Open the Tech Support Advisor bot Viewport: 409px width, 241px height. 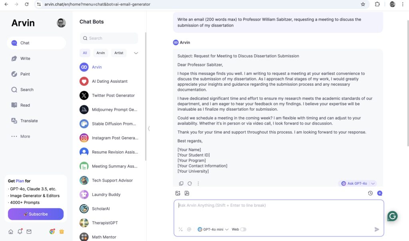point(109,180)
